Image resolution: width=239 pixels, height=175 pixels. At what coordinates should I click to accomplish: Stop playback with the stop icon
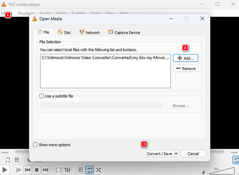36,170
